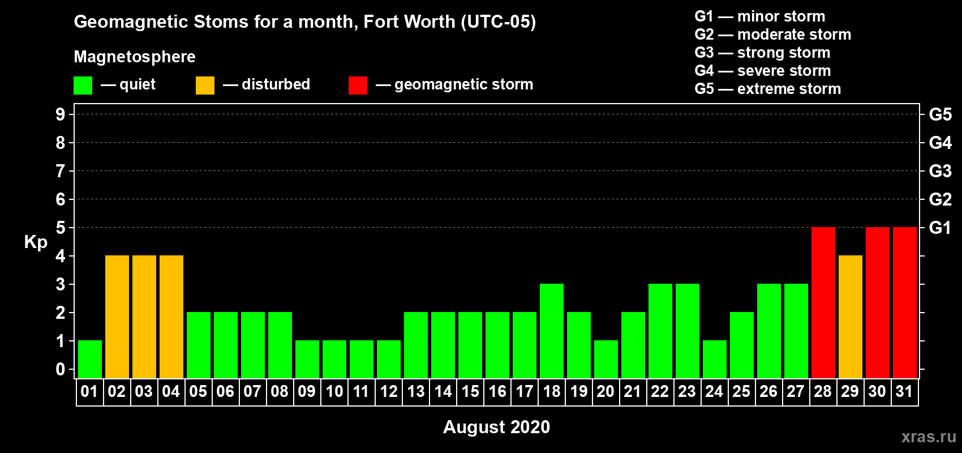Click the Kp axis value '9'
The width and height of the screenshot is (962, 453).
click(61, 114)
